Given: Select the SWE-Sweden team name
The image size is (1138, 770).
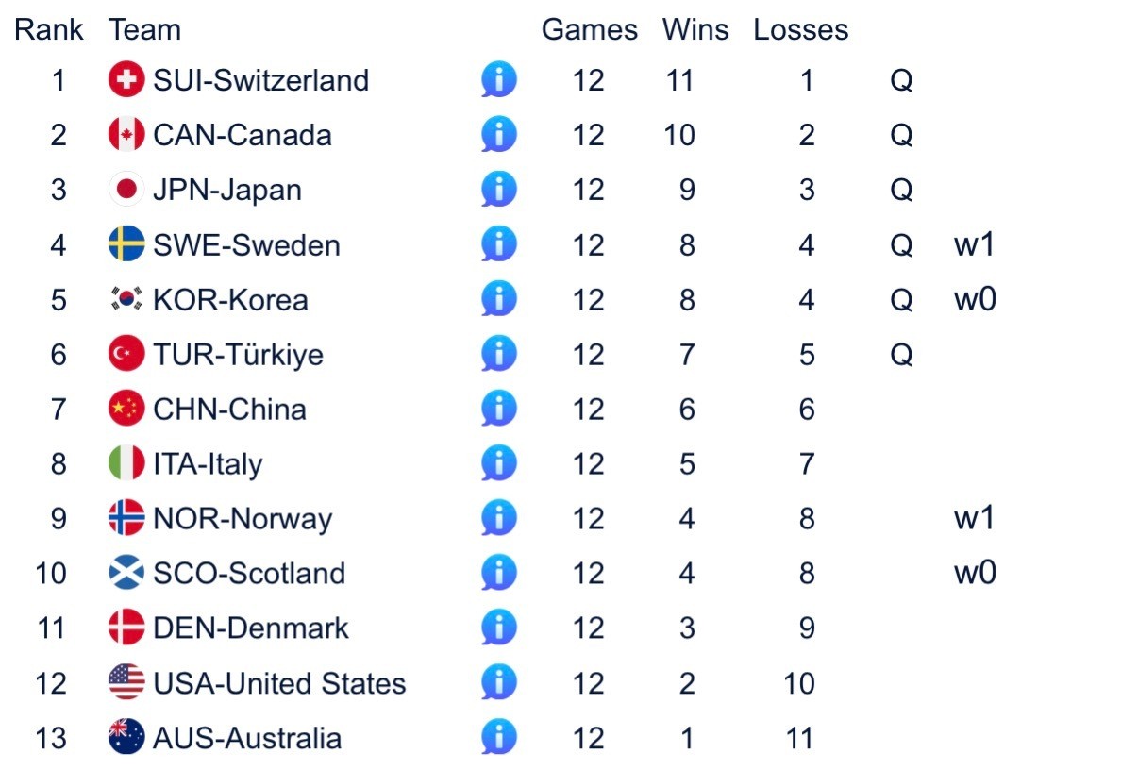Looking at the screenshot, I should (x=246, y=245).
